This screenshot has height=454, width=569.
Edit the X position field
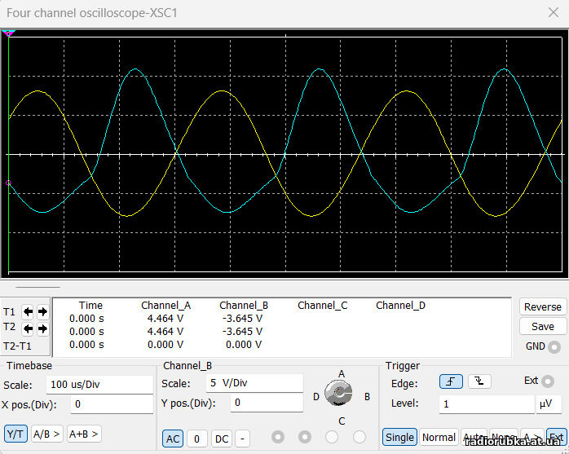tap(112, 404)
